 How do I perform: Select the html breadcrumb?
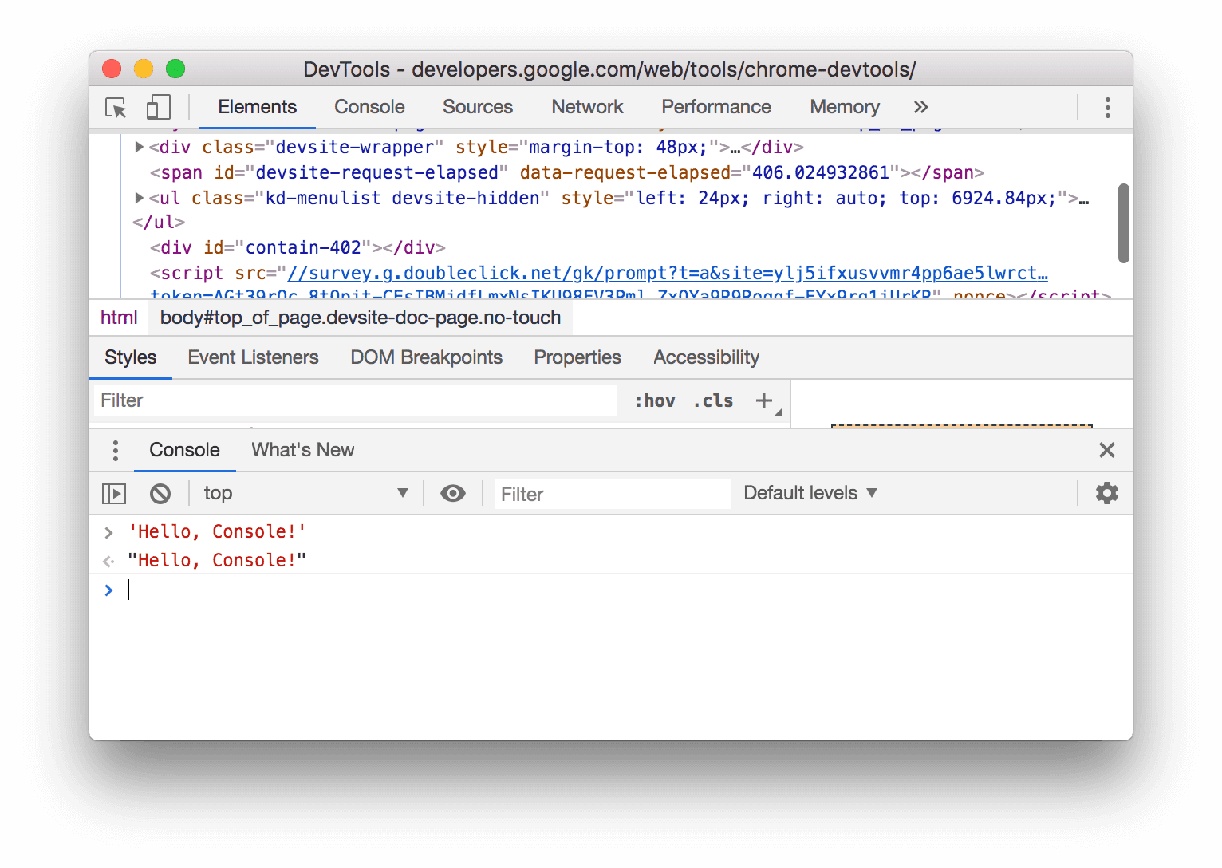(119, 317)
